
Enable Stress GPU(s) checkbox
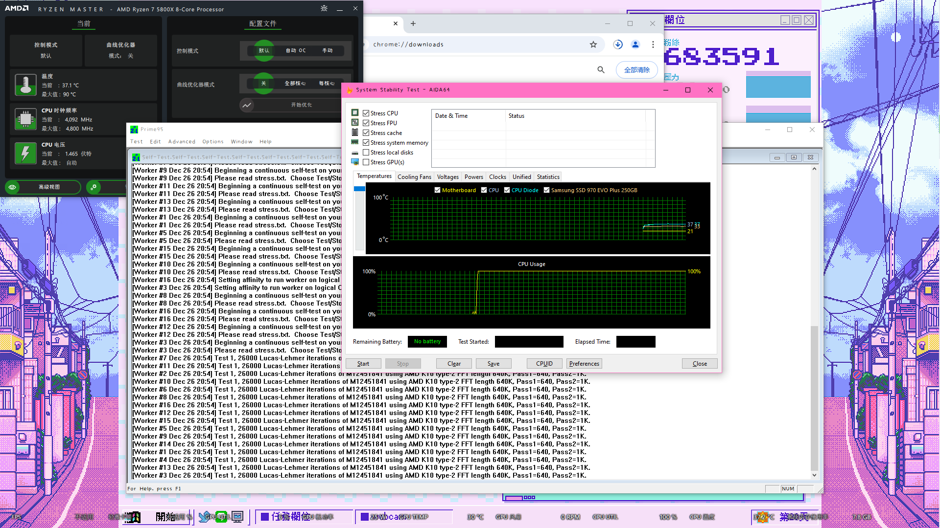(366, 162)
